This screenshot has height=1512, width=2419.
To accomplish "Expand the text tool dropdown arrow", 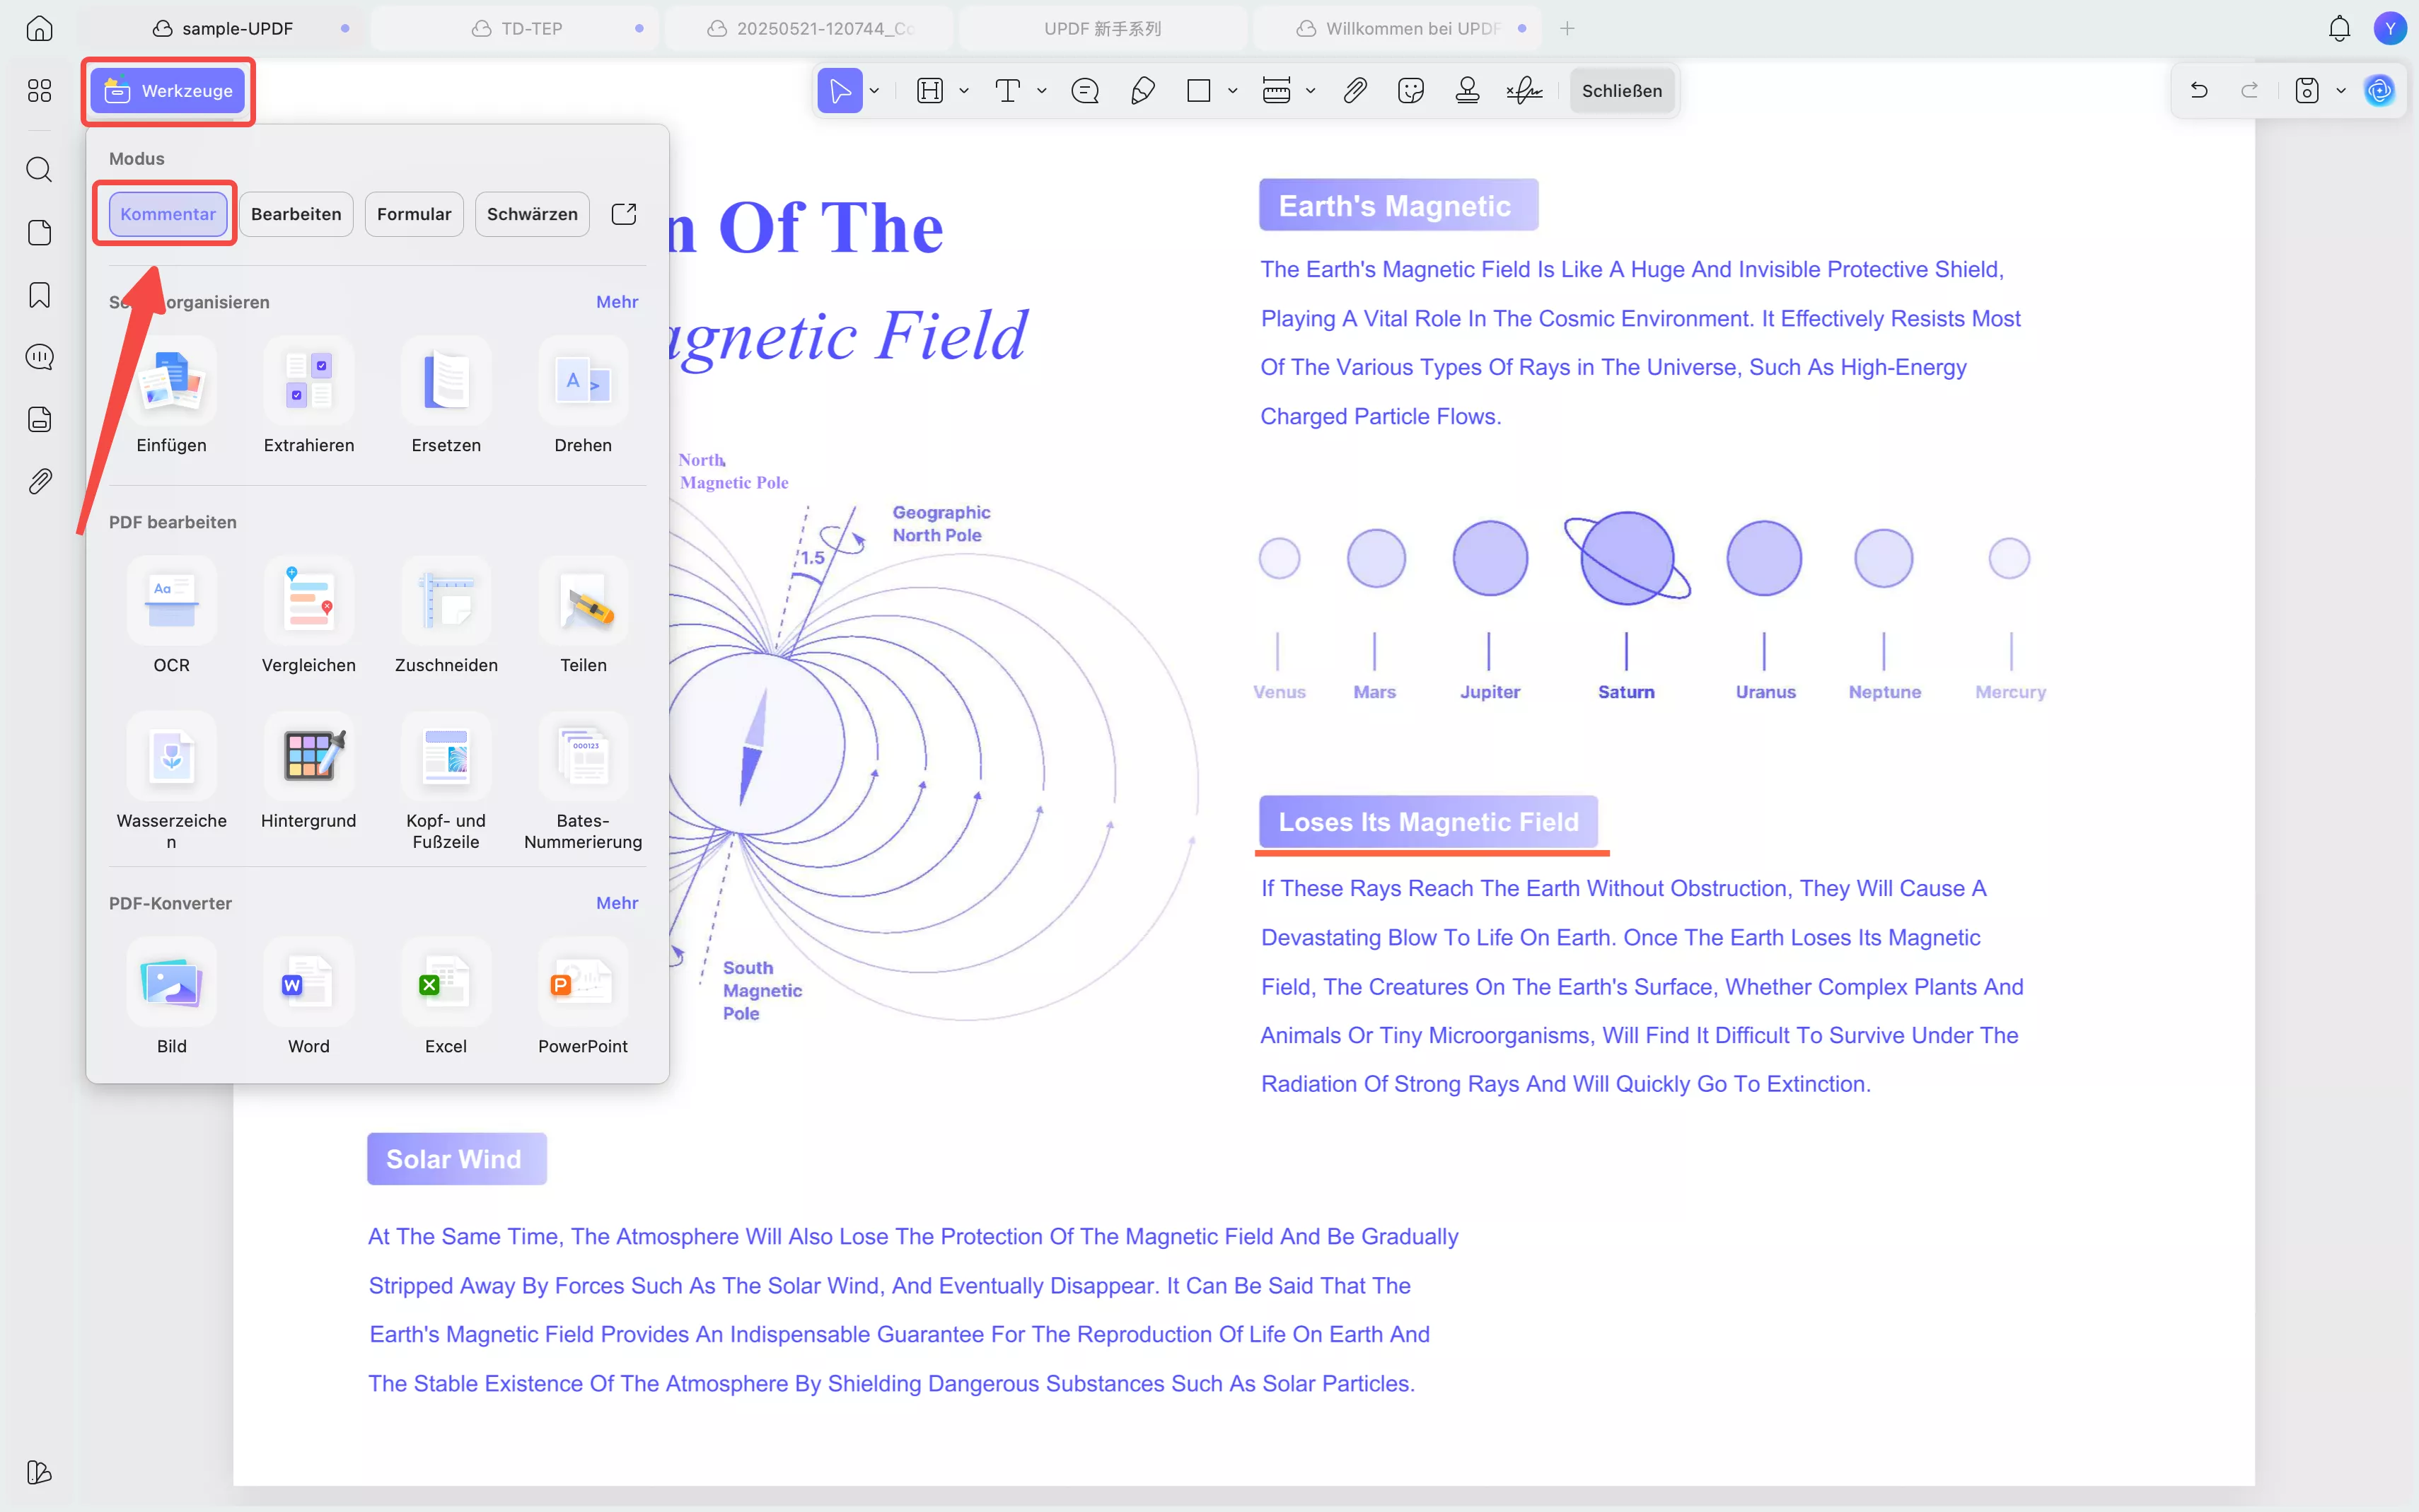I will 1042,91.
